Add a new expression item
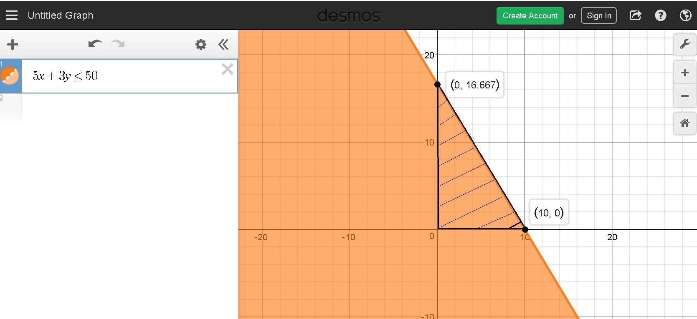The height and width of the screenshot is (319, 697). point(13,44)
